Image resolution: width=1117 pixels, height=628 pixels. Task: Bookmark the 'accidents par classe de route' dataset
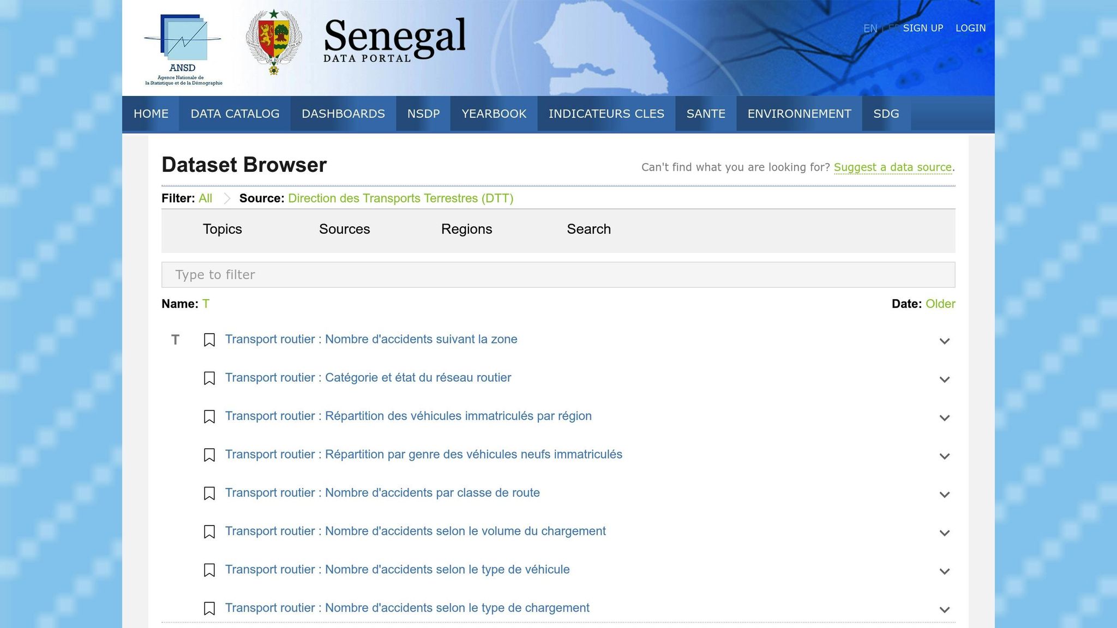point(209,493)
